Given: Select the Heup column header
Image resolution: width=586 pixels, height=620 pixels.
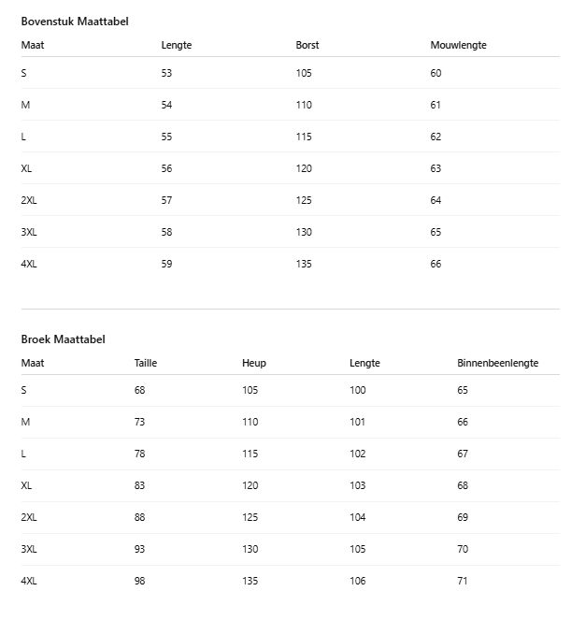Looking at the screenshot, I should click(254, 363).
